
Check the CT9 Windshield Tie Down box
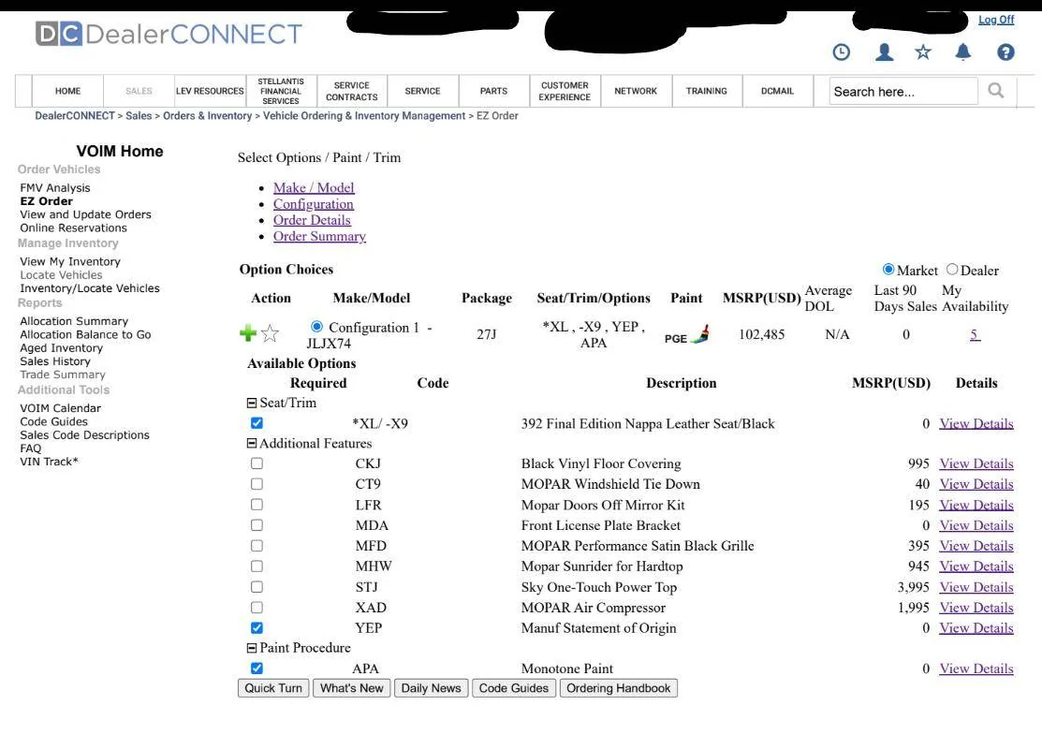coord(257,484)
